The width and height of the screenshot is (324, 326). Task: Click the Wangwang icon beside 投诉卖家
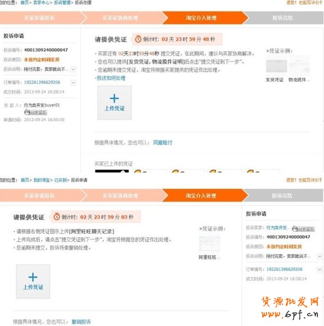(303, 229)
